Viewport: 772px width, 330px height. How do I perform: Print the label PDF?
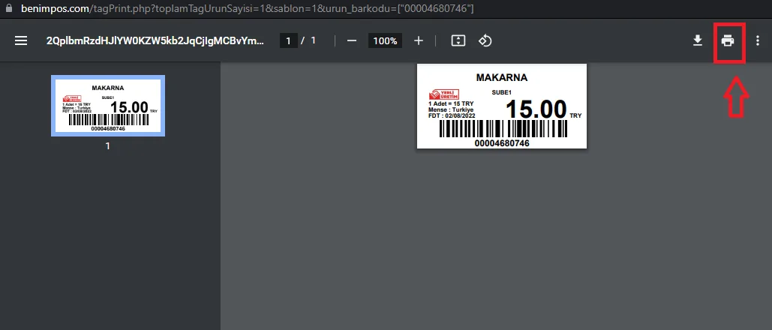(728, 41)
